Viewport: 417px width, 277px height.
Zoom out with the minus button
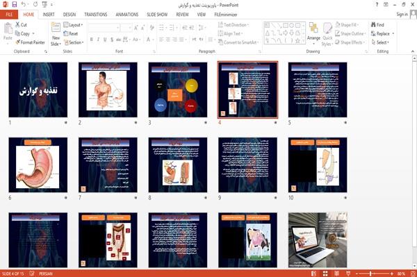(x=357, y=274)
